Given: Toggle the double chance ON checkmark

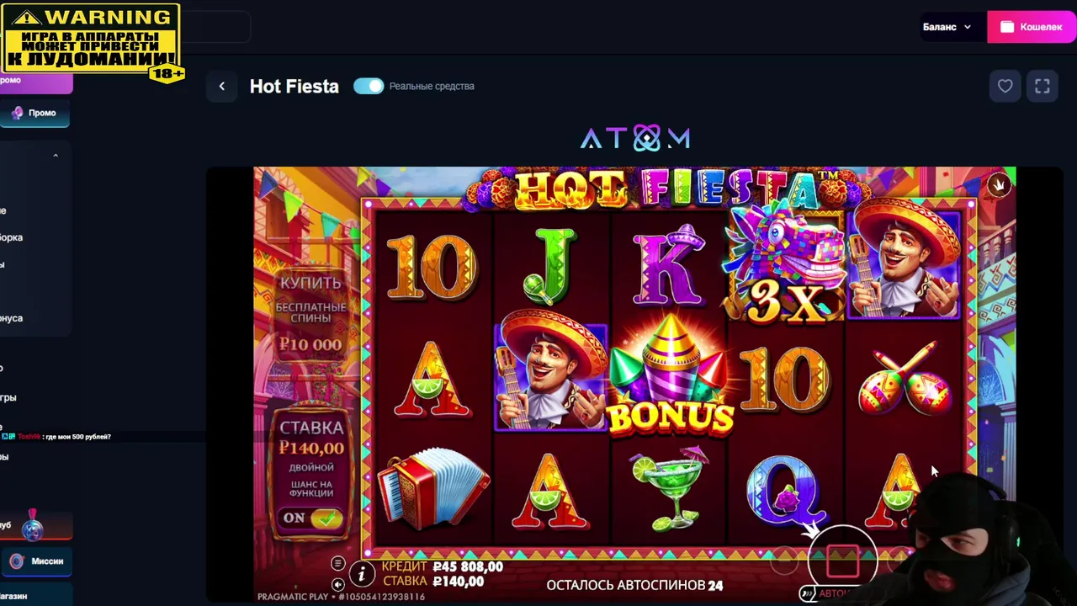Looking at the screenshot, I should coord(326,518).
